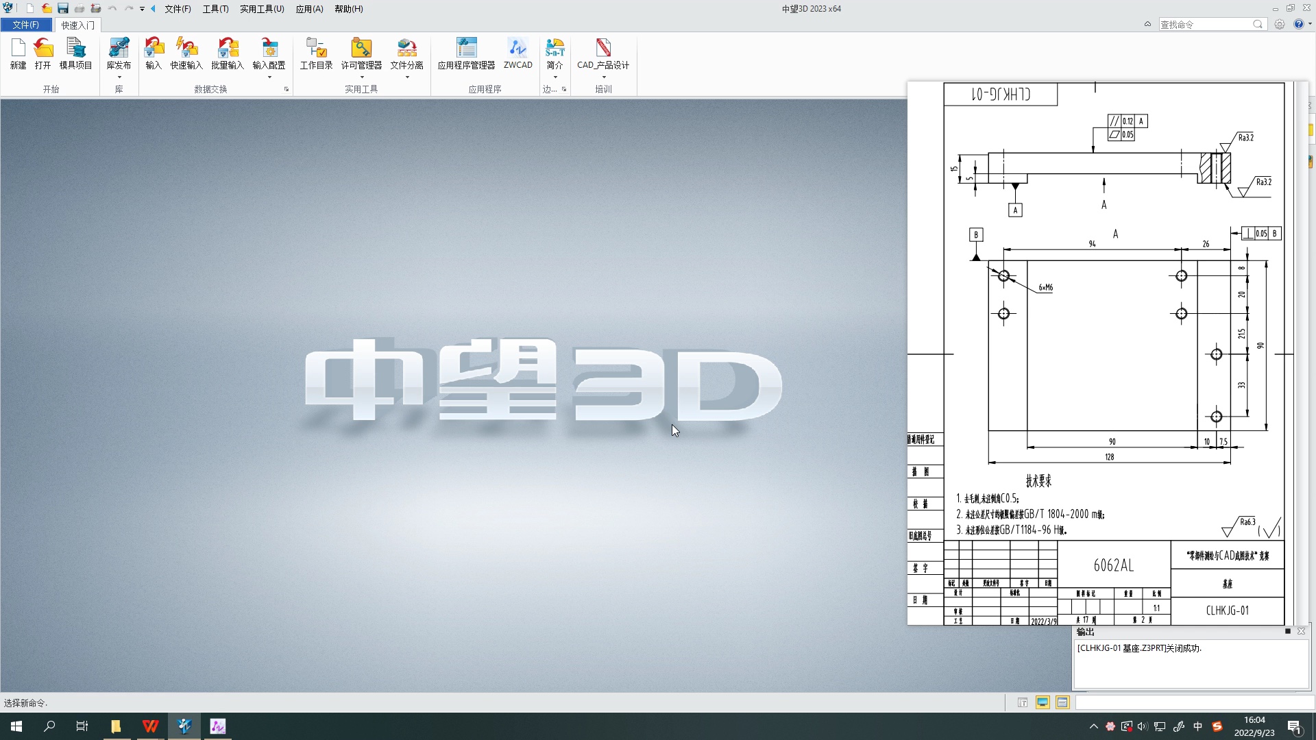Start 快速输入 quick import
1316x740 pixels.
[x=186, y=54]
